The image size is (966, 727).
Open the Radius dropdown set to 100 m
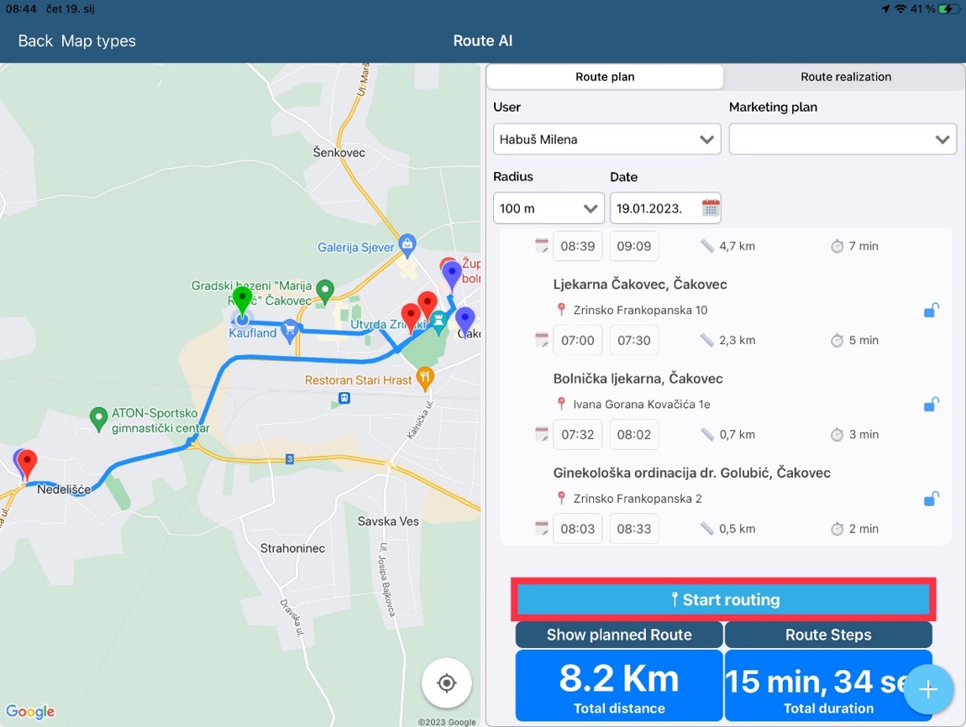[x=548, y=208]
